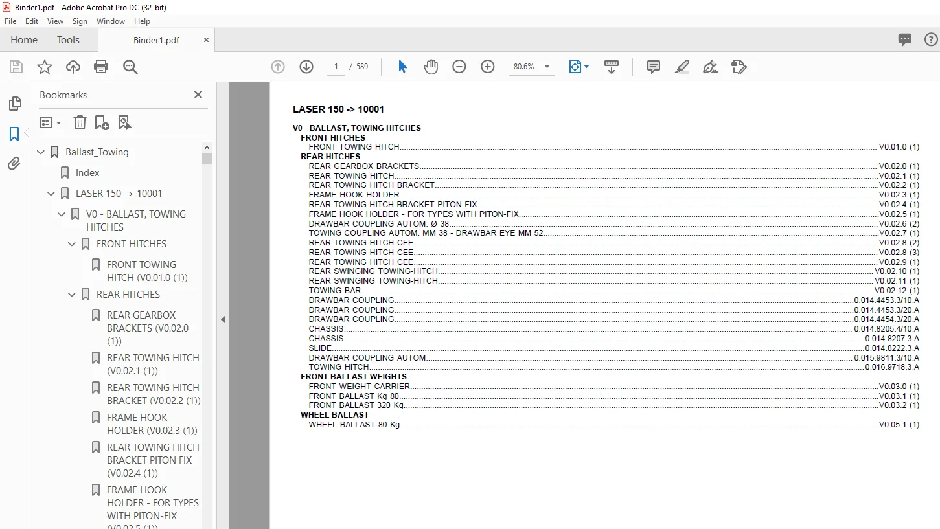Select REAR TOWING HITCH BRACKET (V0.02.2 (1)) bookmark
The image size is (940, 529).
pyautogui.click(x=154, y=394)
